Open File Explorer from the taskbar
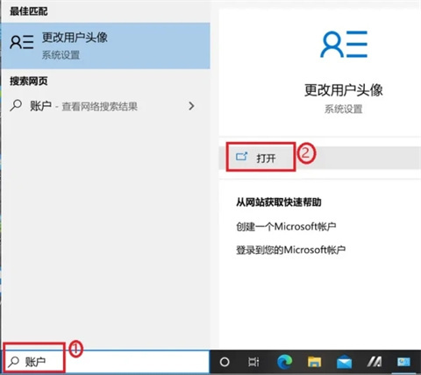 (314, 362)
